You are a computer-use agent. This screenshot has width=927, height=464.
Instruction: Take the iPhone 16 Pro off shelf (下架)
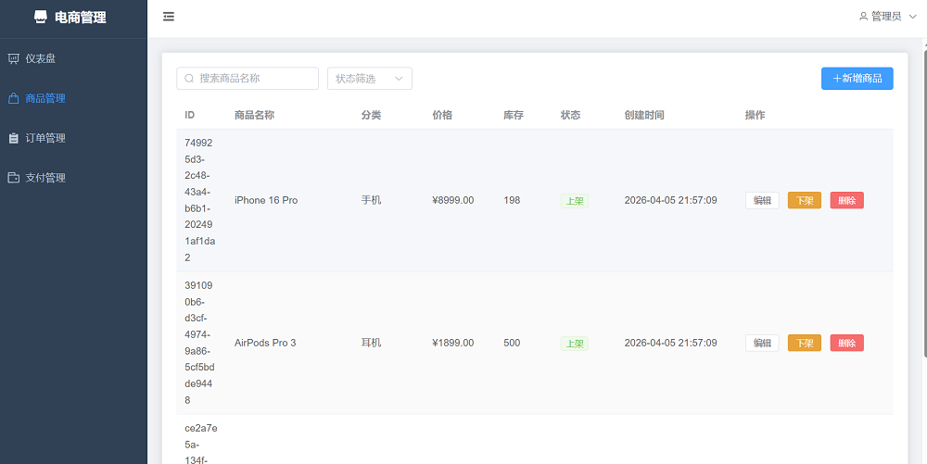(804, 200)
